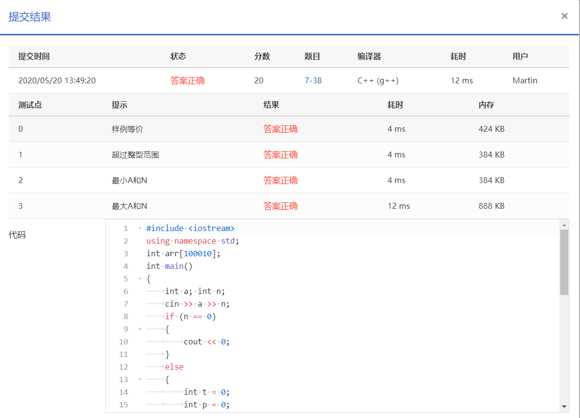Image resolution: width=580 pixels, height=418 pixels.
Task: Click code line int t = 0;
Action: tap(207, 392)
